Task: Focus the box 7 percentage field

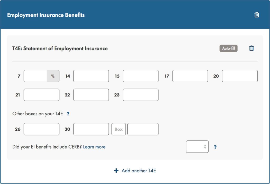Action: point(36,76)
